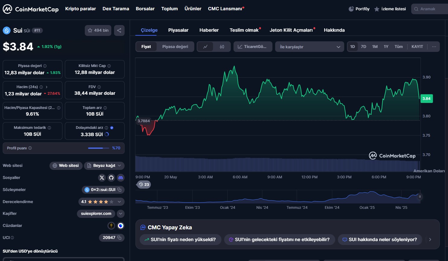The height and width of the screenshot is (261, 448).
Task: Set chart range to 1D
Action: click(x=352, y=47)
